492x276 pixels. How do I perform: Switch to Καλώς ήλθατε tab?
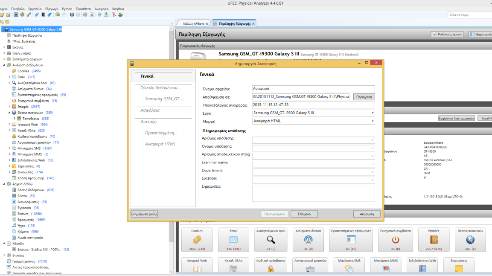[193, 23]
